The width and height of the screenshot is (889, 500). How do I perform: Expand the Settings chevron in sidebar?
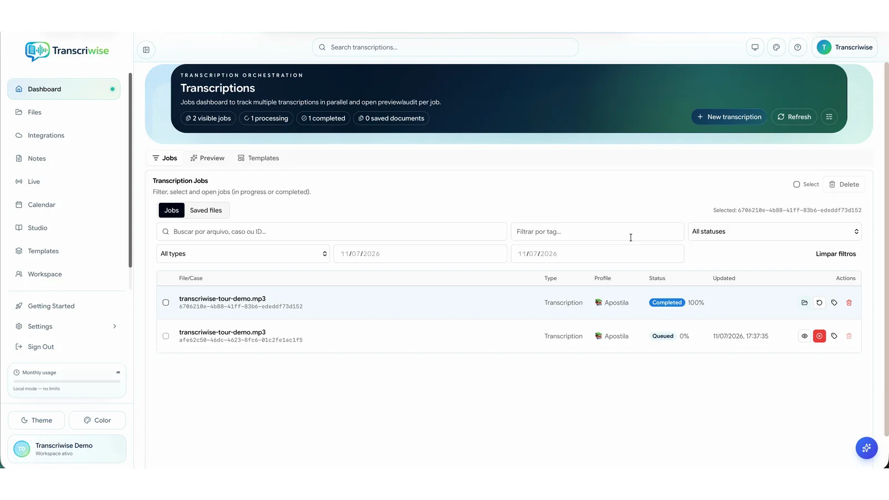tap(114, 327)
